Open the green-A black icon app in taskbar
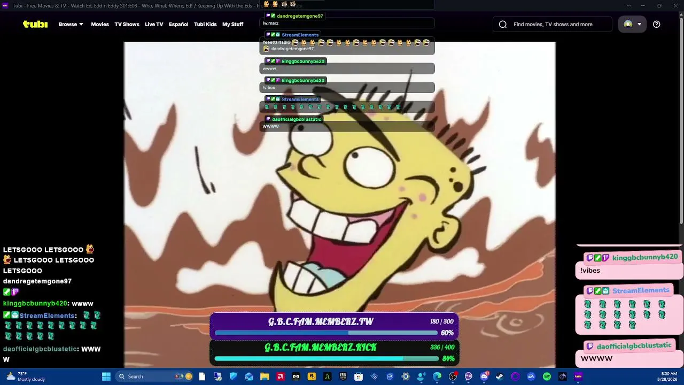This screenshot has width=684, height=385. coord(327,376)
